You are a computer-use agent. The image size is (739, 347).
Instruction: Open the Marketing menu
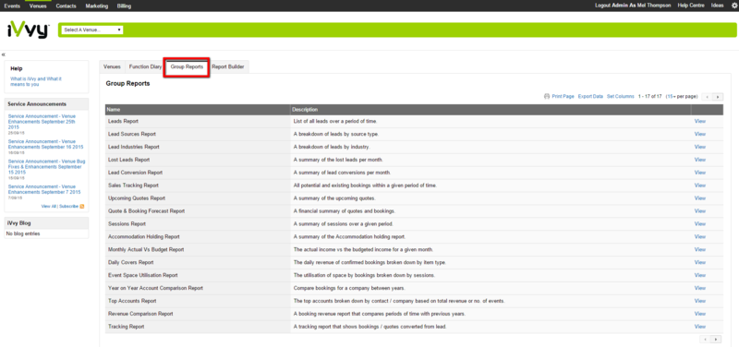click(97, 6)
